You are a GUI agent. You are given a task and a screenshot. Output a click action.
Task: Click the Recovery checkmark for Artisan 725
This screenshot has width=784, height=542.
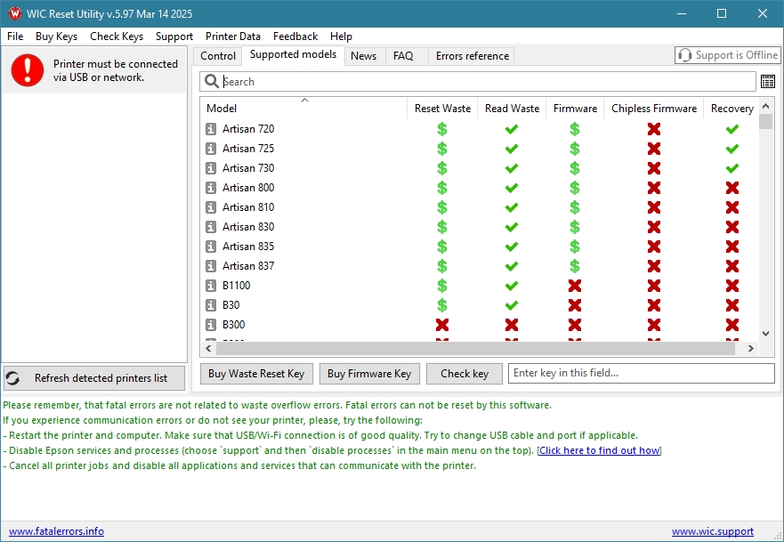click(731, 149)
